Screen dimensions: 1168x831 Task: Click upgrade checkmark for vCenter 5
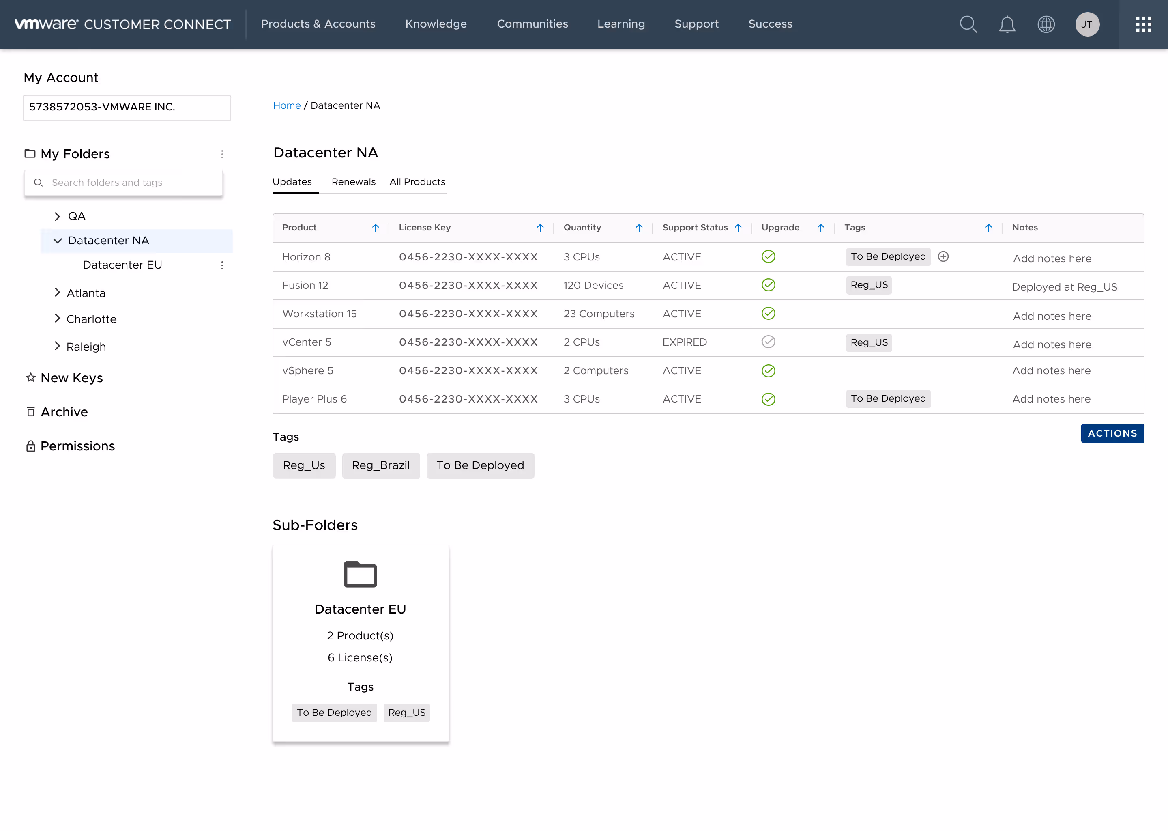pyautogui.click(x=768, y=342)
